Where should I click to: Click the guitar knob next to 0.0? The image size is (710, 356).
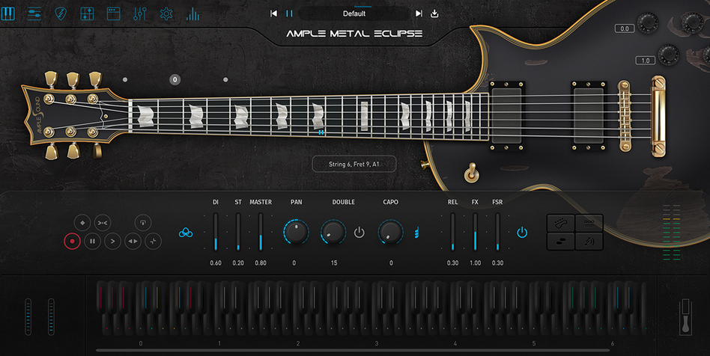648,22
